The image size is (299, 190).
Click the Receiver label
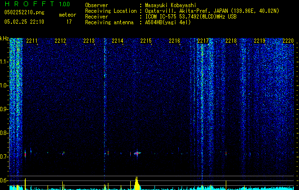[x=96, y=17]
